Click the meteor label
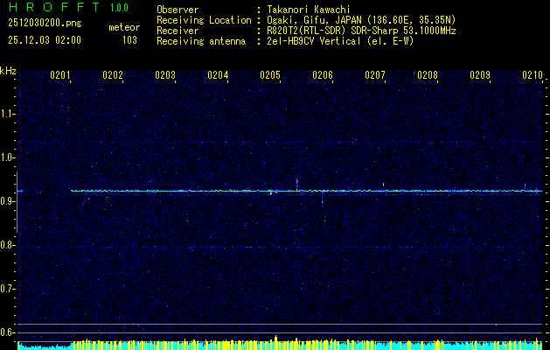Image resolution: width=550 pixels, height=350 pixels. coord(124,27)
